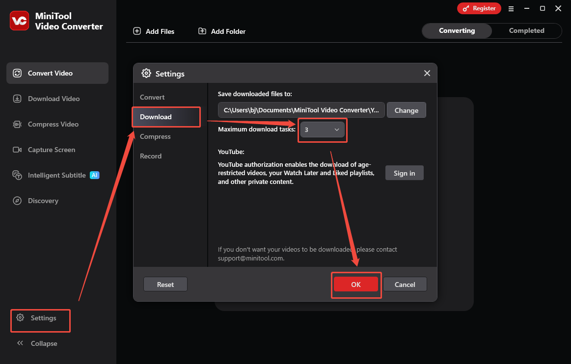Click the Add Folder icon

point(202,31)
